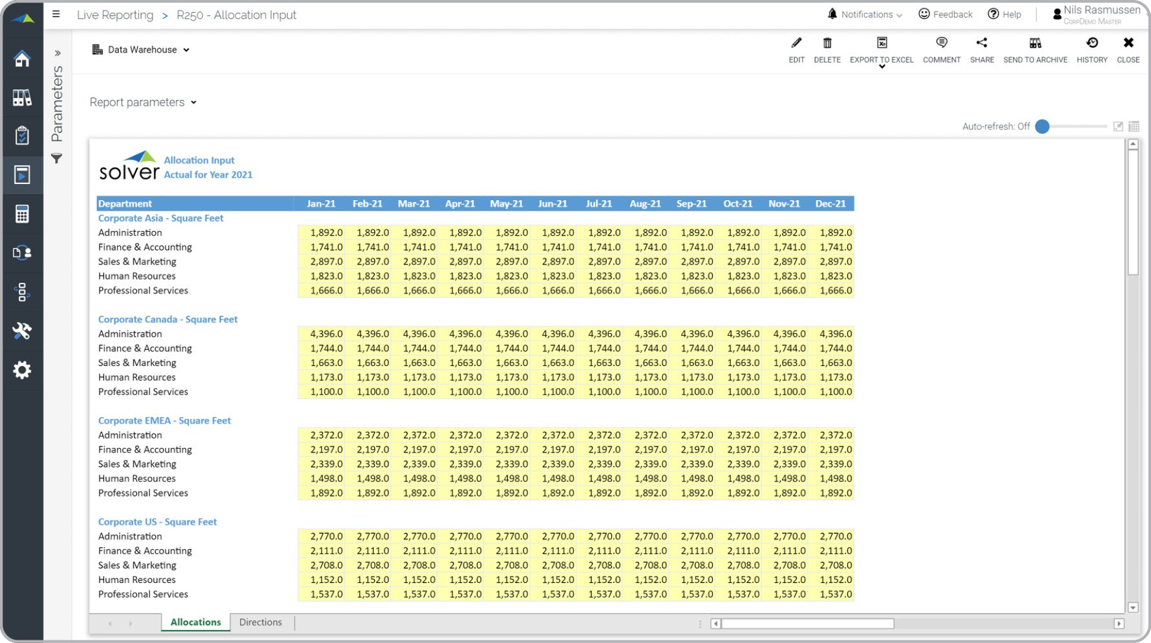Click the Delete trash icon
1151x643 pixels.
[x=827, y=43]
